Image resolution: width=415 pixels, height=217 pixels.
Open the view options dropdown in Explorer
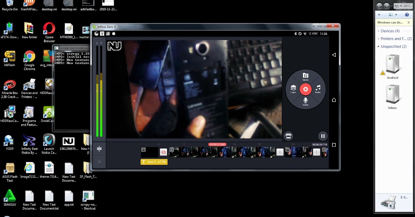pyautogui.click(x=396, y=15)
